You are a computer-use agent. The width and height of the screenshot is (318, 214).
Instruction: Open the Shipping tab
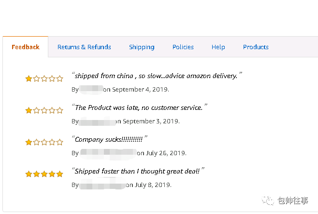142,47
